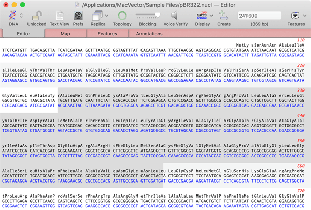
Task: Click amino acid text tProLeuArg
Action: [x=15, y=196]
